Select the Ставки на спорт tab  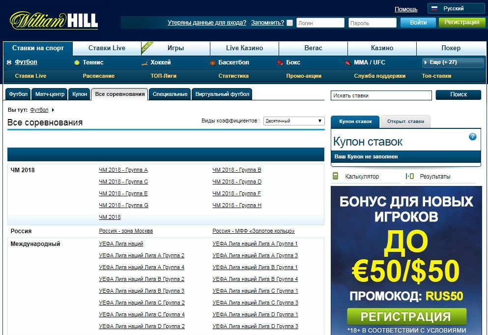click(x=38, y=48)
